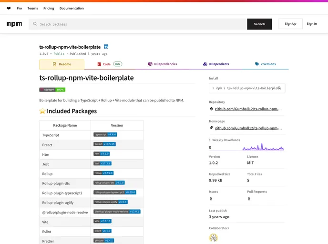Click the chain link icon under Homepage
328x244 pixels.
pos(211,128)
